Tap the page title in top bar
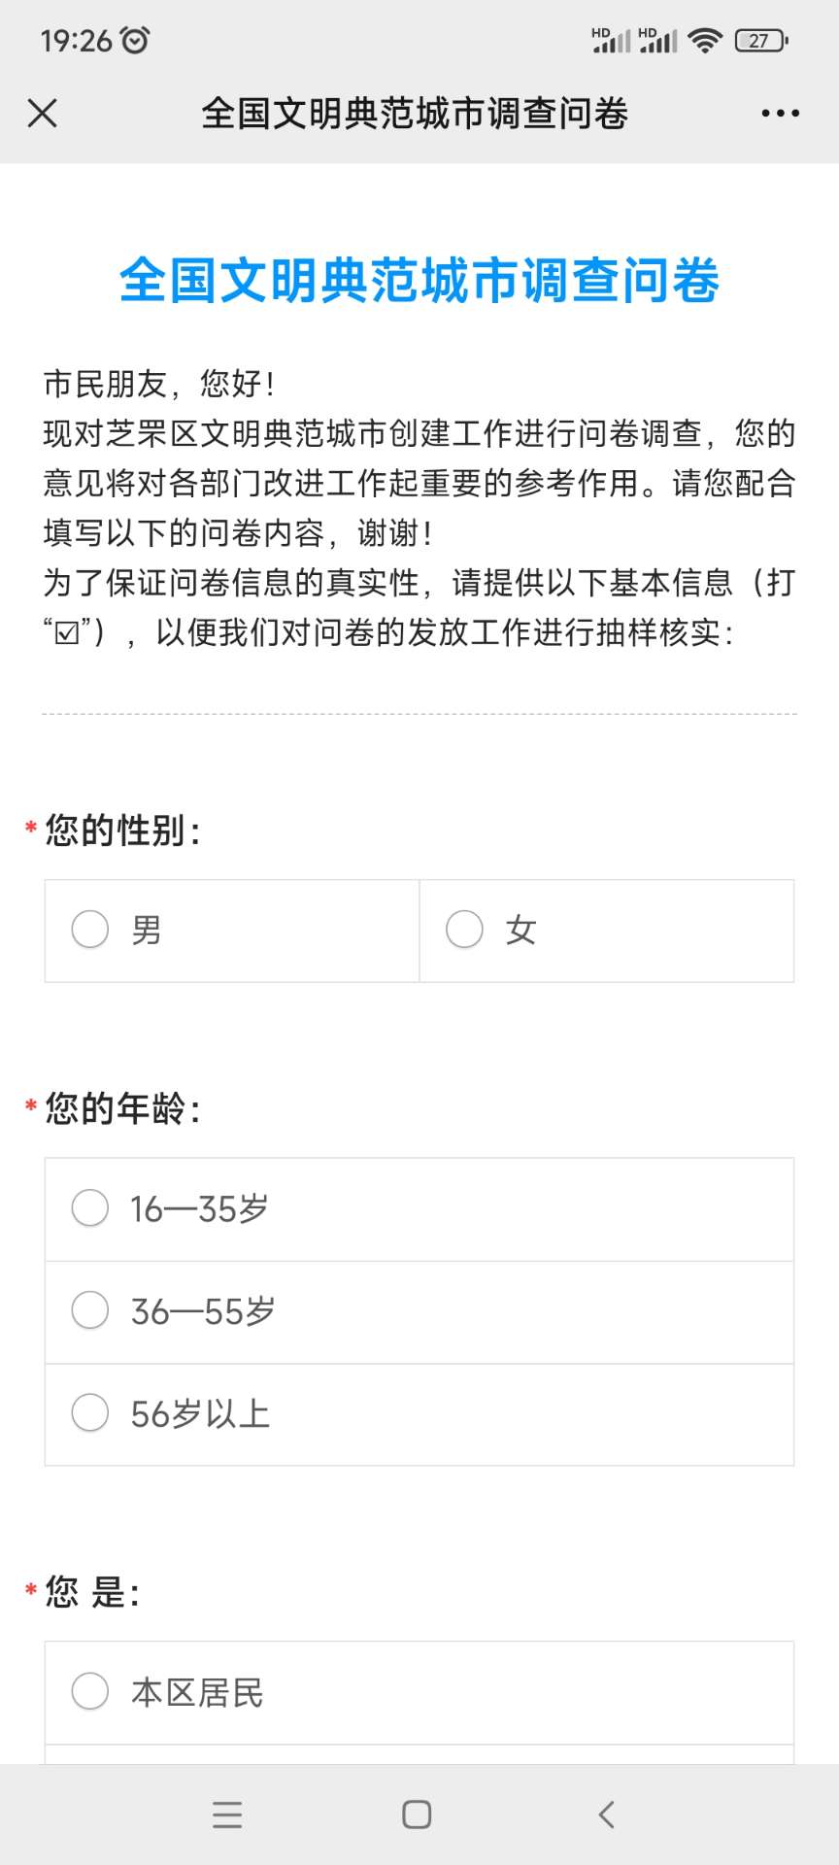The width and height of the screenshot is (839, 1865). pyautogui.click(x=415, y=114)
